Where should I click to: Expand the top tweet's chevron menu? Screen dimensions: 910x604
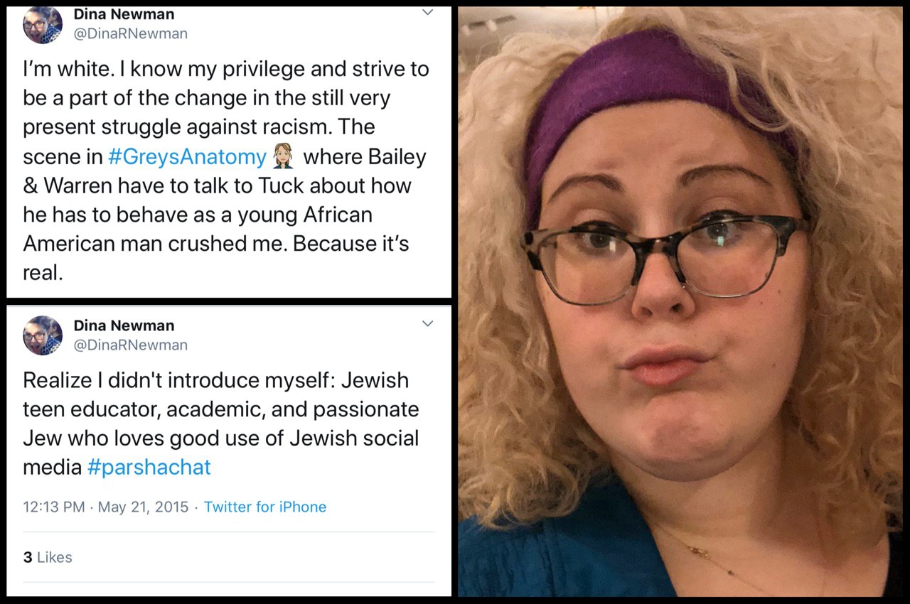tap(427, 13)
